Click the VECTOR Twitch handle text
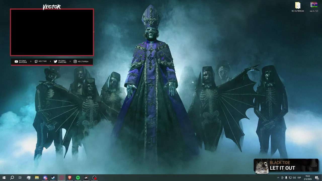 [43, 61]
